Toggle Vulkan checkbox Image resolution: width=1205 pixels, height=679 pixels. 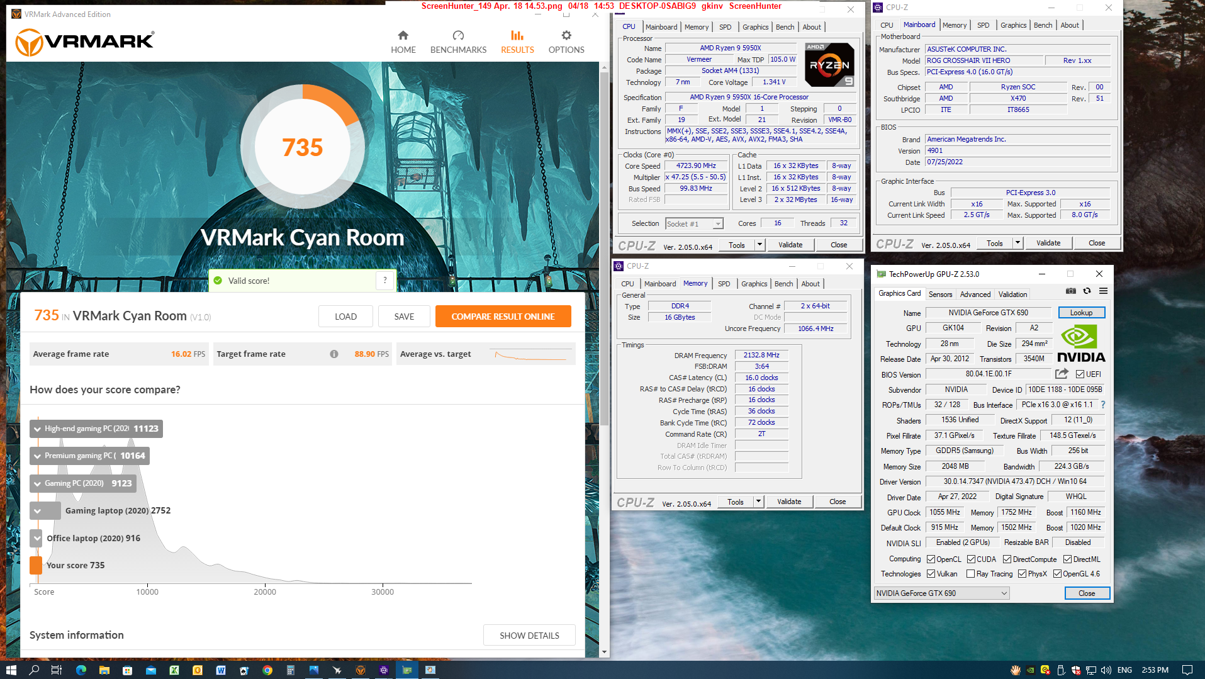click(x=931, y=573)
